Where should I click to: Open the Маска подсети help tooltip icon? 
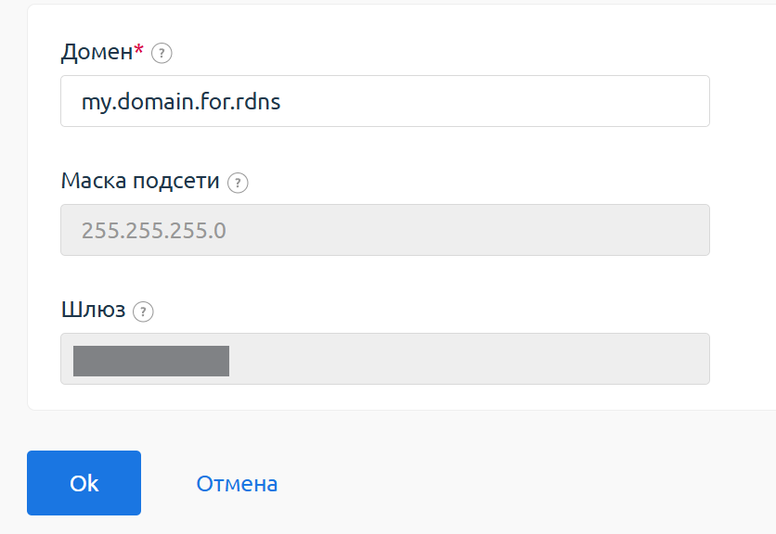(x=239, y=182)
